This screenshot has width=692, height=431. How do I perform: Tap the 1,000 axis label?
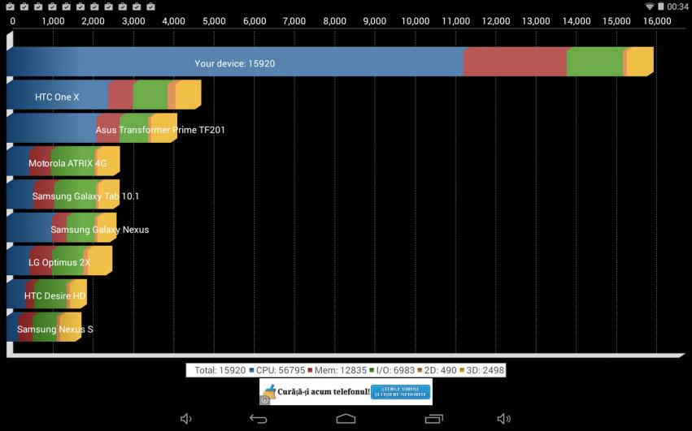pyautogui.click(x=53, y=21)
